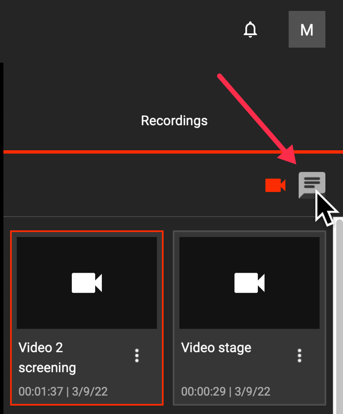Screen dimensions: 343x414
Task: Open the Video stage thumbnail
Action: point(249,283)
